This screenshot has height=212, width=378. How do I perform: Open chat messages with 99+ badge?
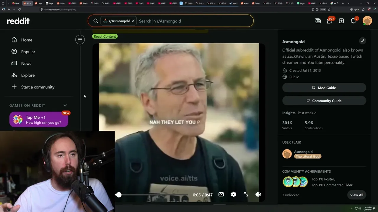point(330,21)
